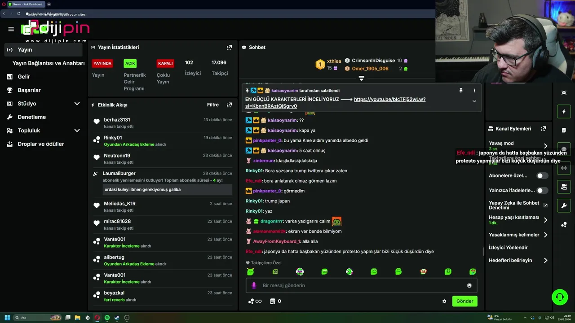This screenshot has width=575, height=323.
Task: Open the channel points infinity indicator
Action: (255, 301)
